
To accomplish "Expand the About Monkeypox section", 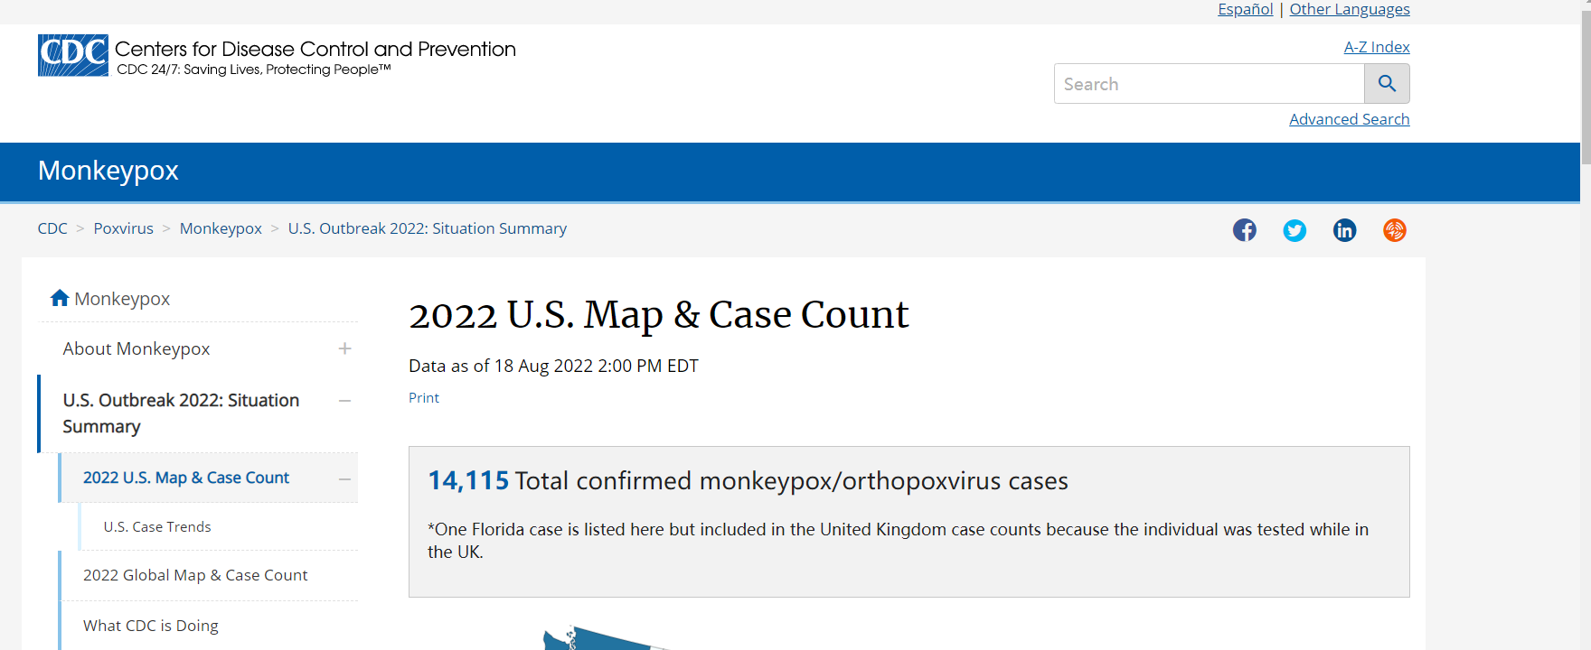I will point(344,348).
